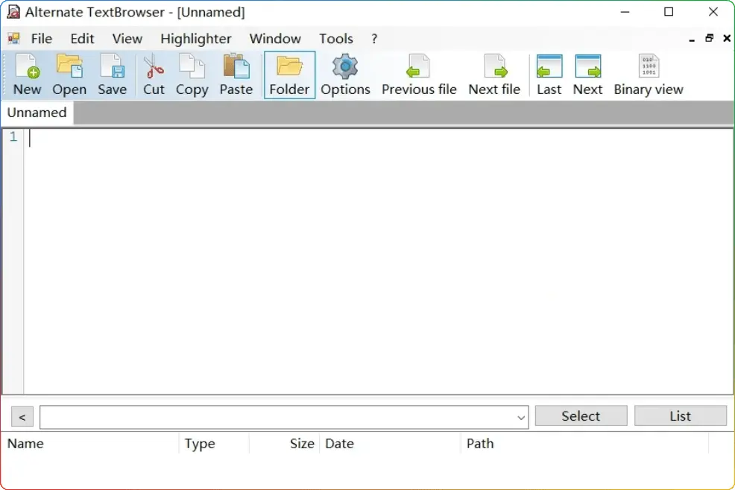The width and height of the screenshot is (735, 490).
Task: Save the document with Save icon
Action: [x=112, y=75]
